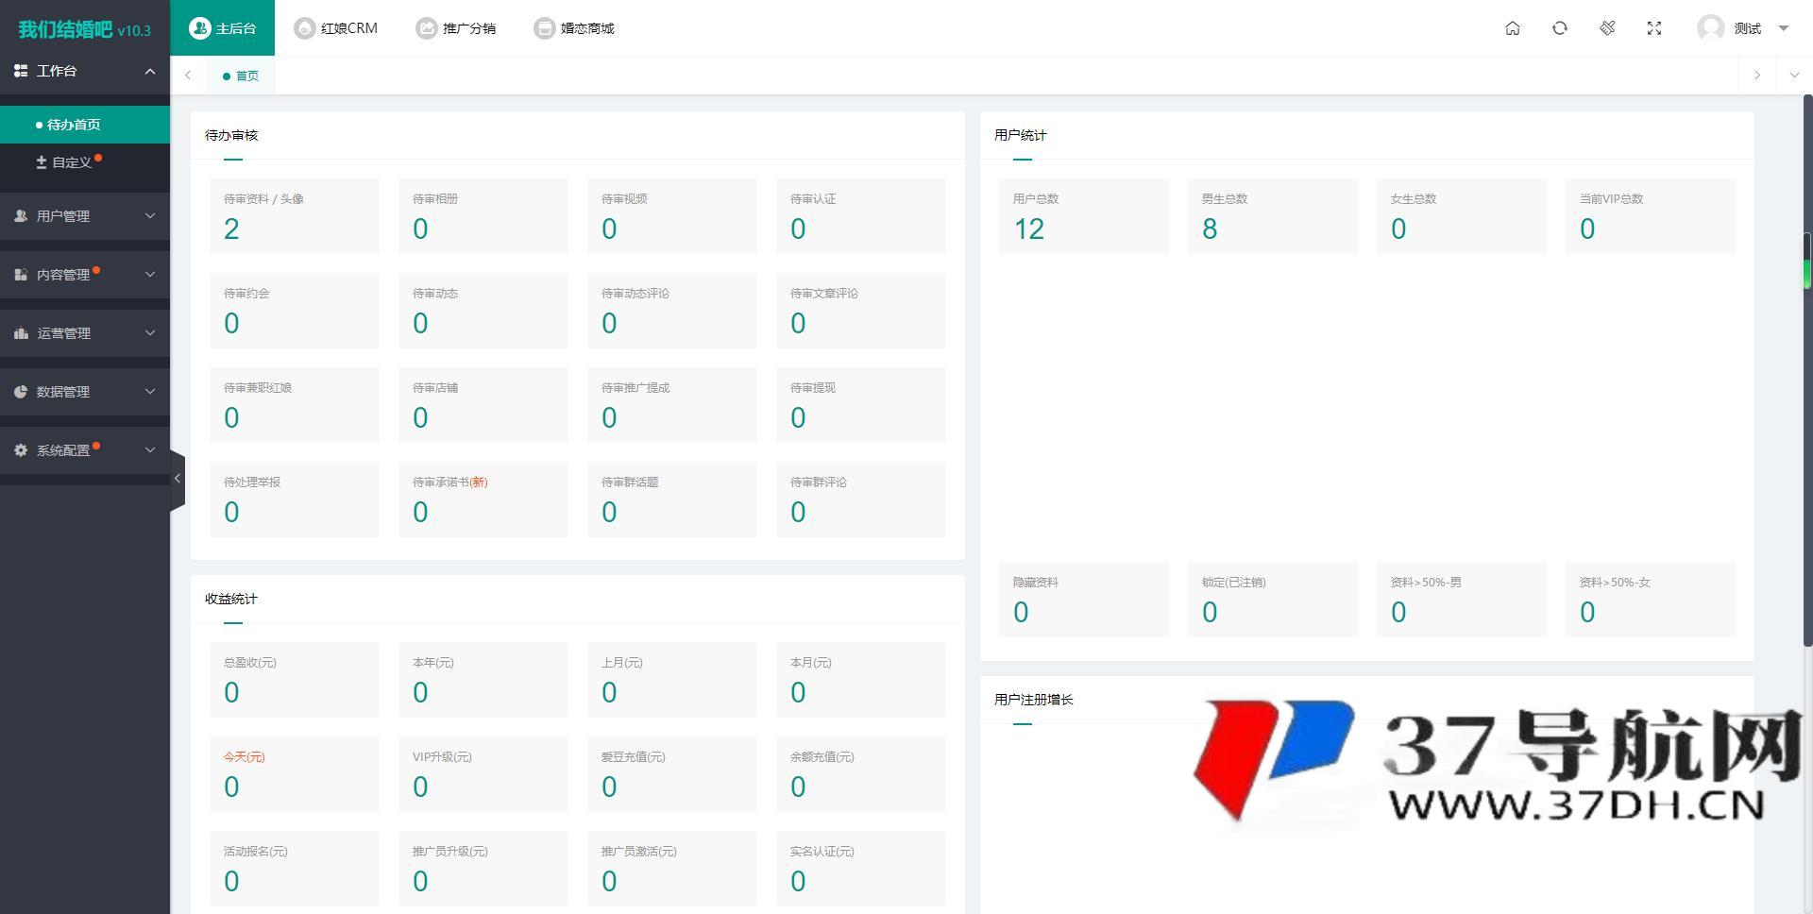This screenshot has height=914, width=1813.
Task: Toggle fullscreen mode icon
Action: click(x=1653, y=28)
